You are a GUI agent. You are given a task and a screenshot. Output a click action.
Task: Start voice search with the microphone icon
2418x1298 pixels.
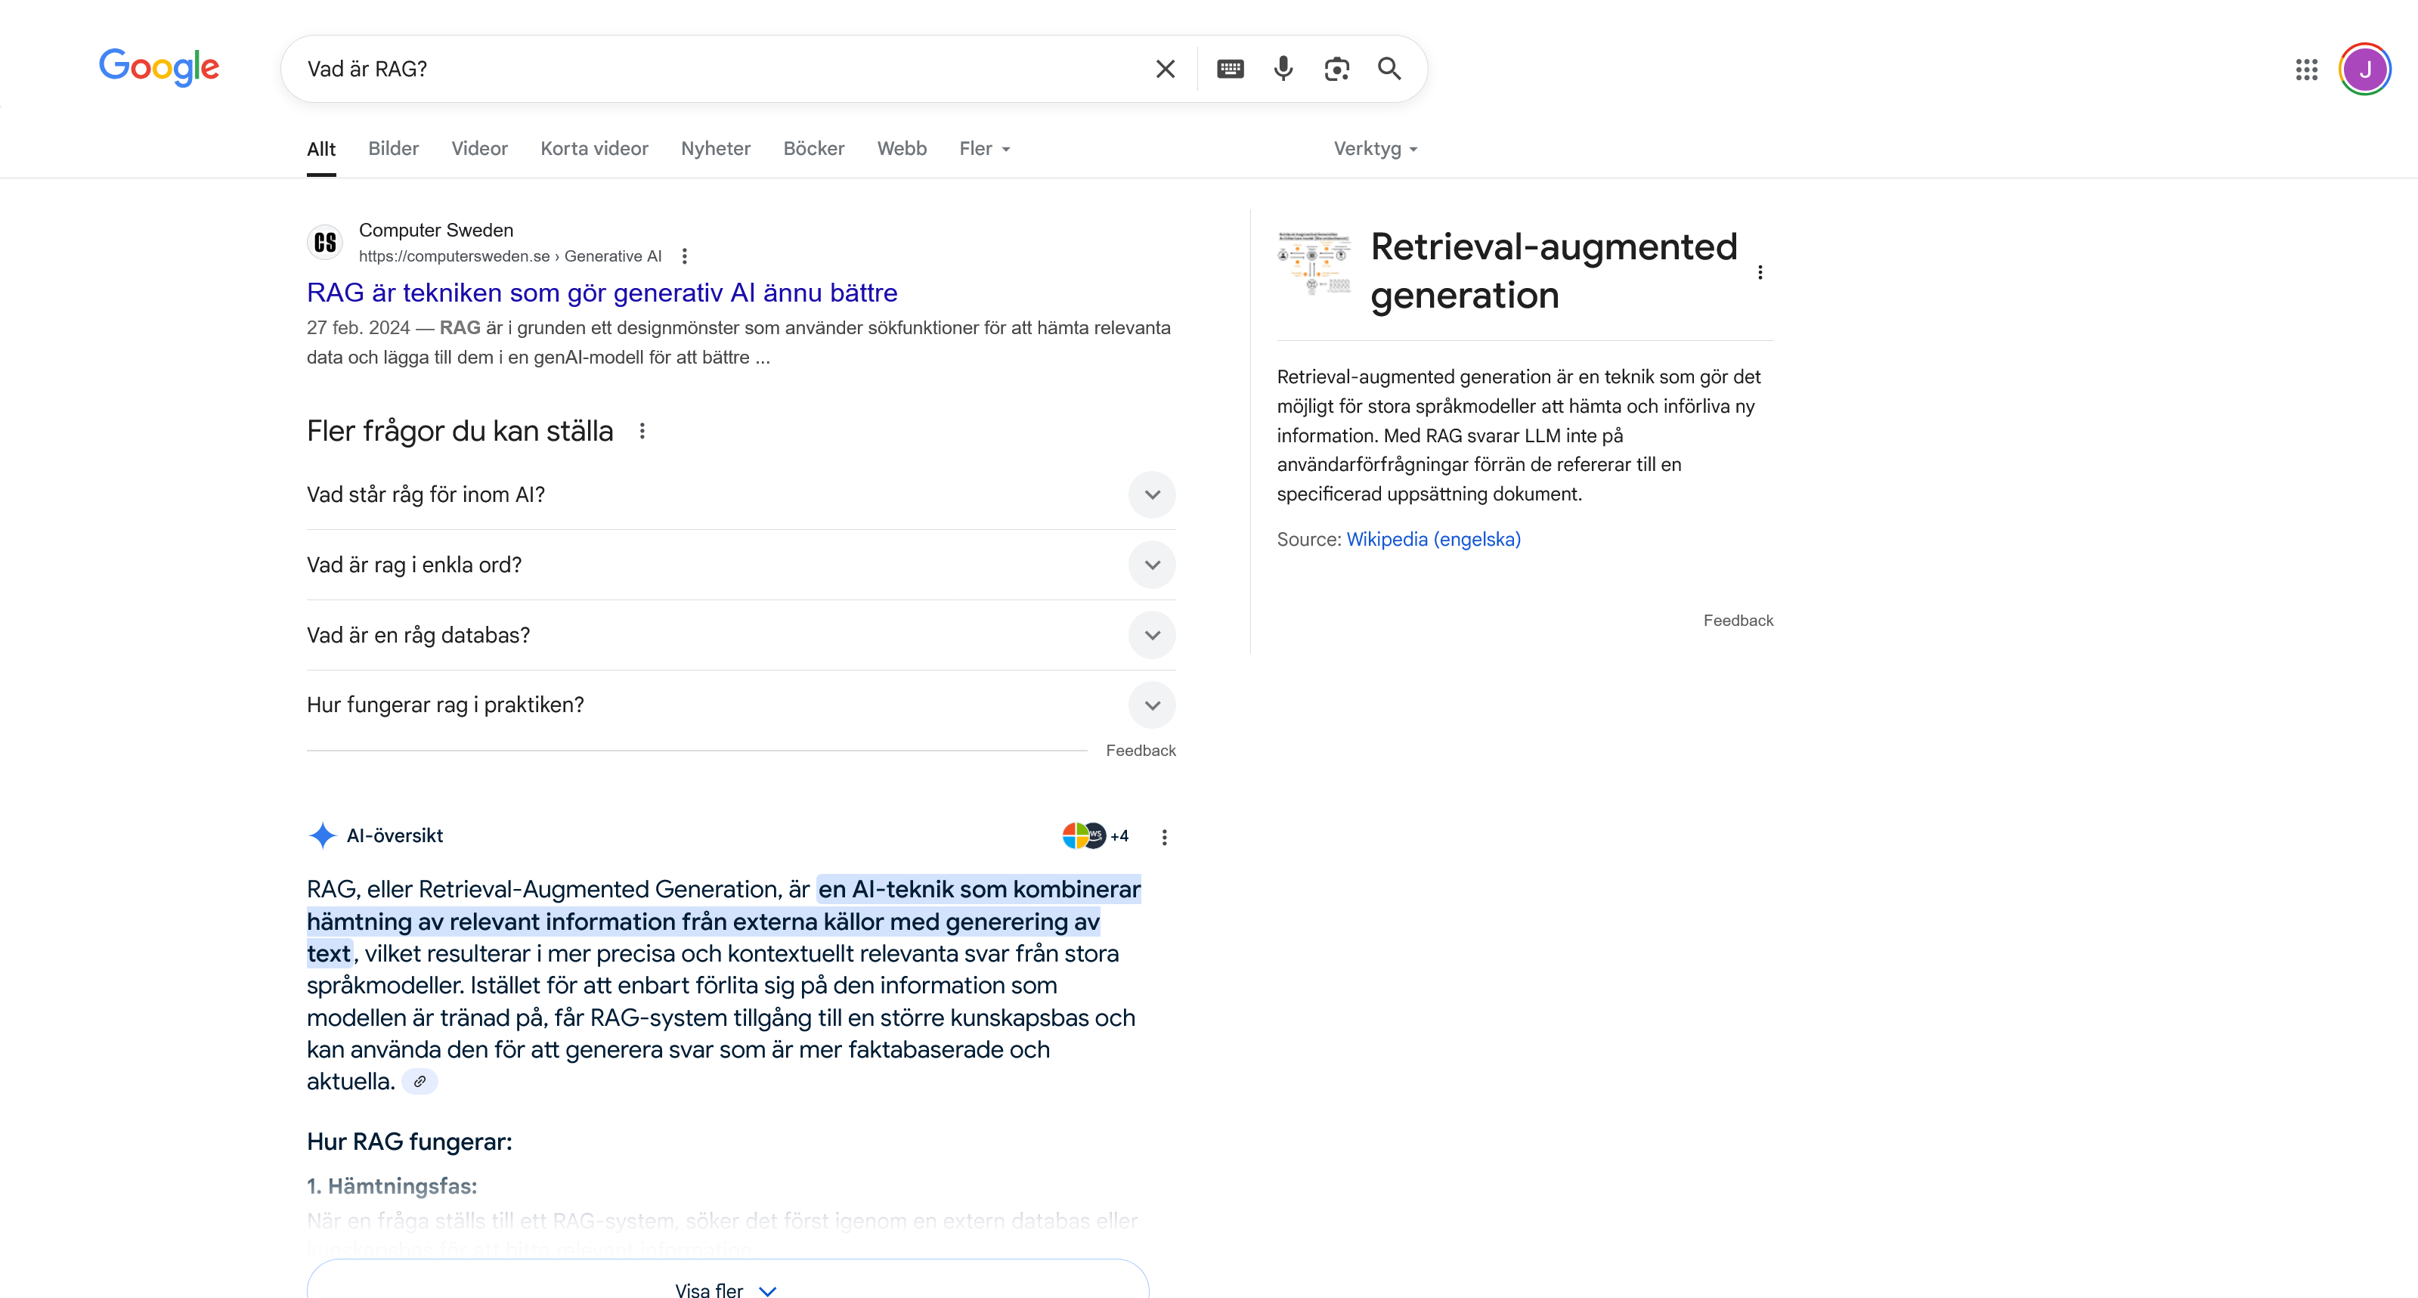(x=1283, y=69)
